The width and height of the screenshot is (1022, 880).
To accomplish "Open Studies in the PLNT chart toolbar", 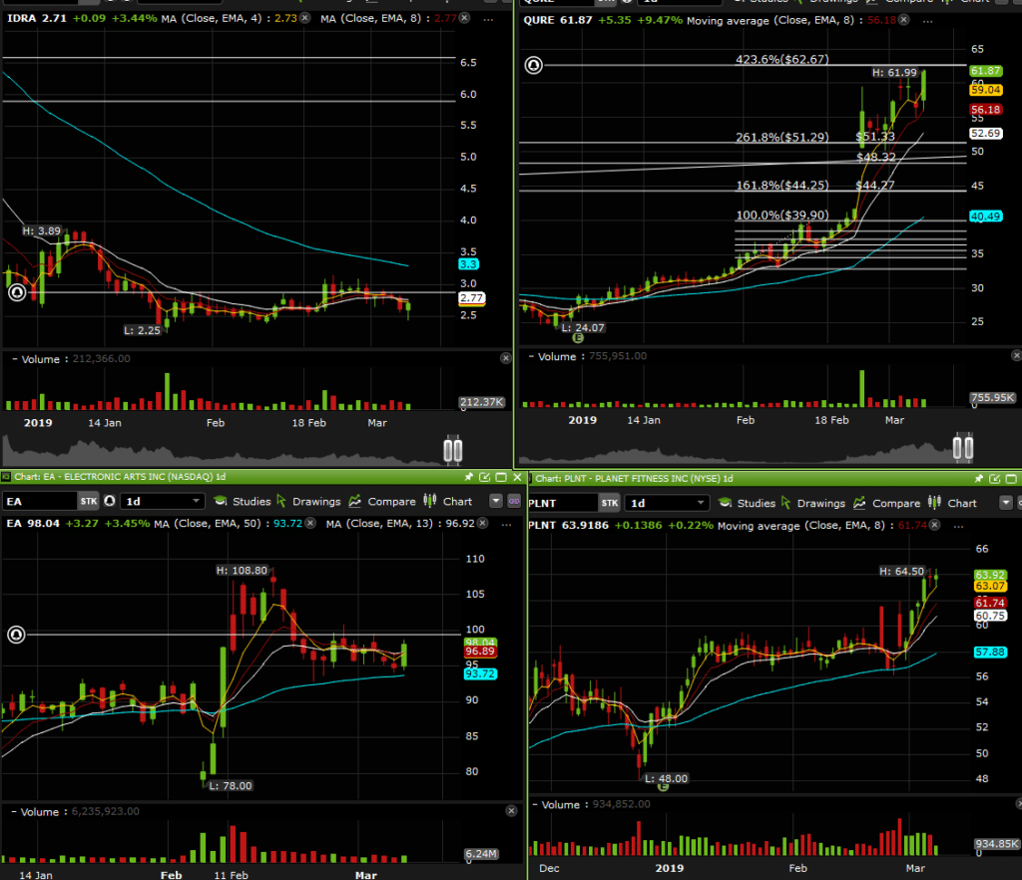I will pos(747,503).
